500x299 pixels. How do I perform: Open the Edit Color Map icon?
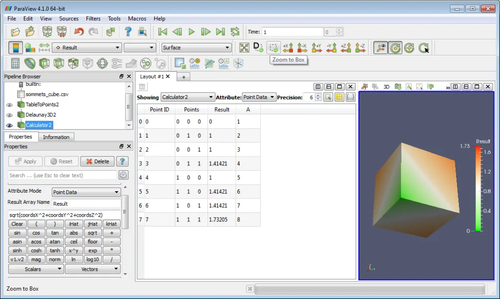[30, 48]
